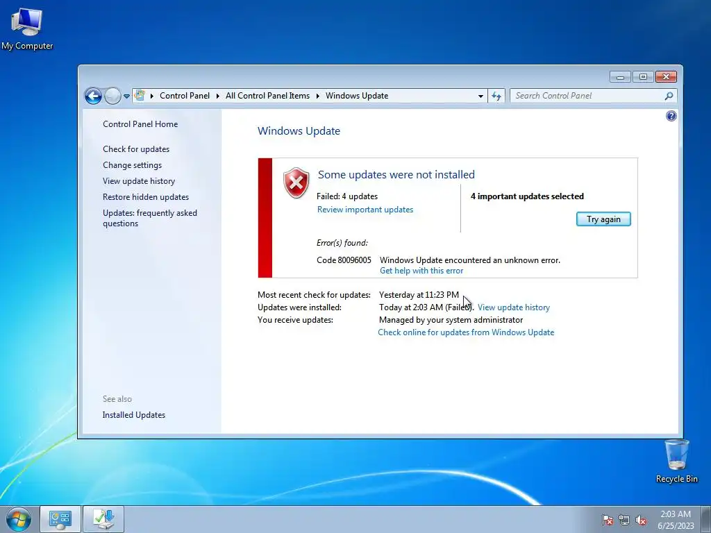The height and width of the screenshot is (533, 711).
Task: Click See also label in sidebar
Action: click(117, 399)
